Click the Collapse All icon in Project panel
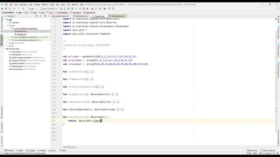The height and width of the screenshot is (157, 280). pos(40,16)
